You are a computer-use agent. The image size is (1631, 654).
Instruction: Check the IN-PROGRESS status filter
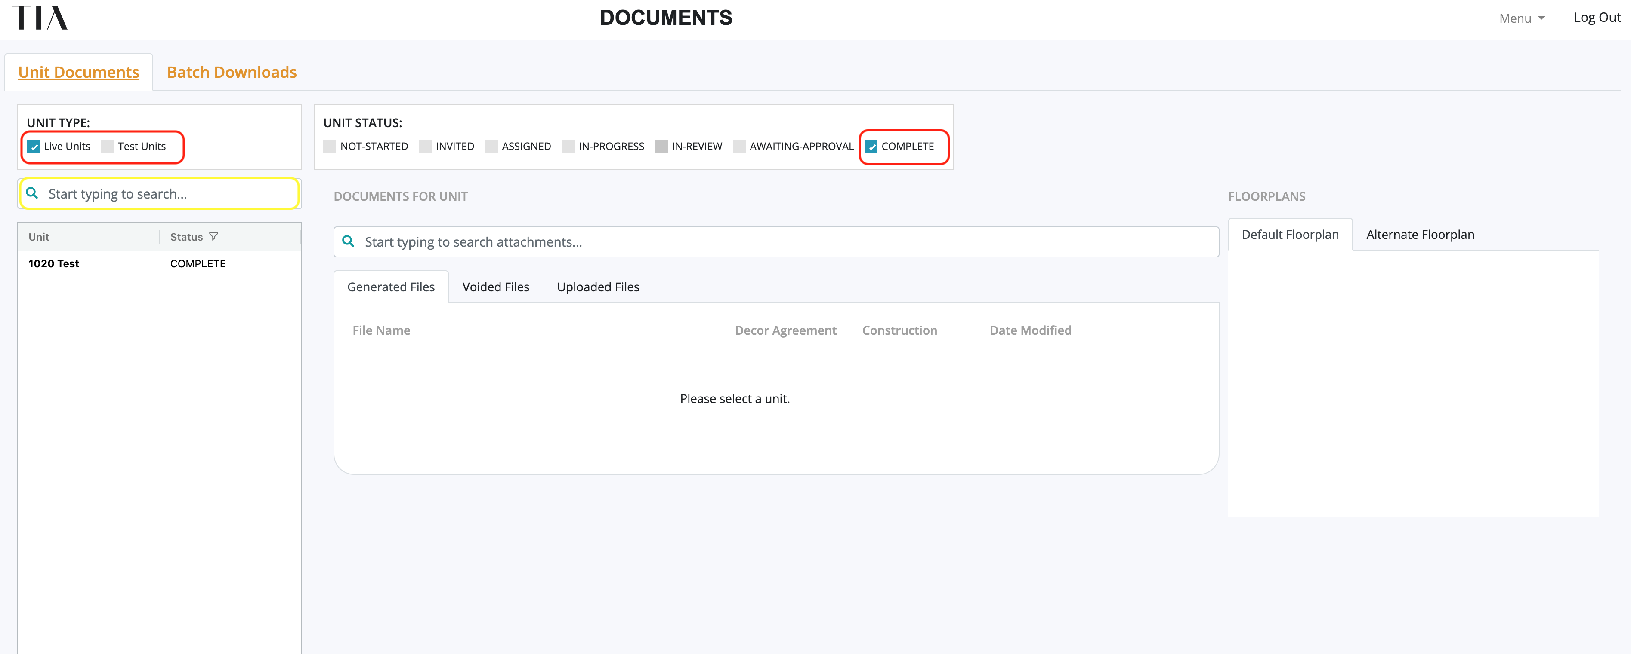pos(568,147)
